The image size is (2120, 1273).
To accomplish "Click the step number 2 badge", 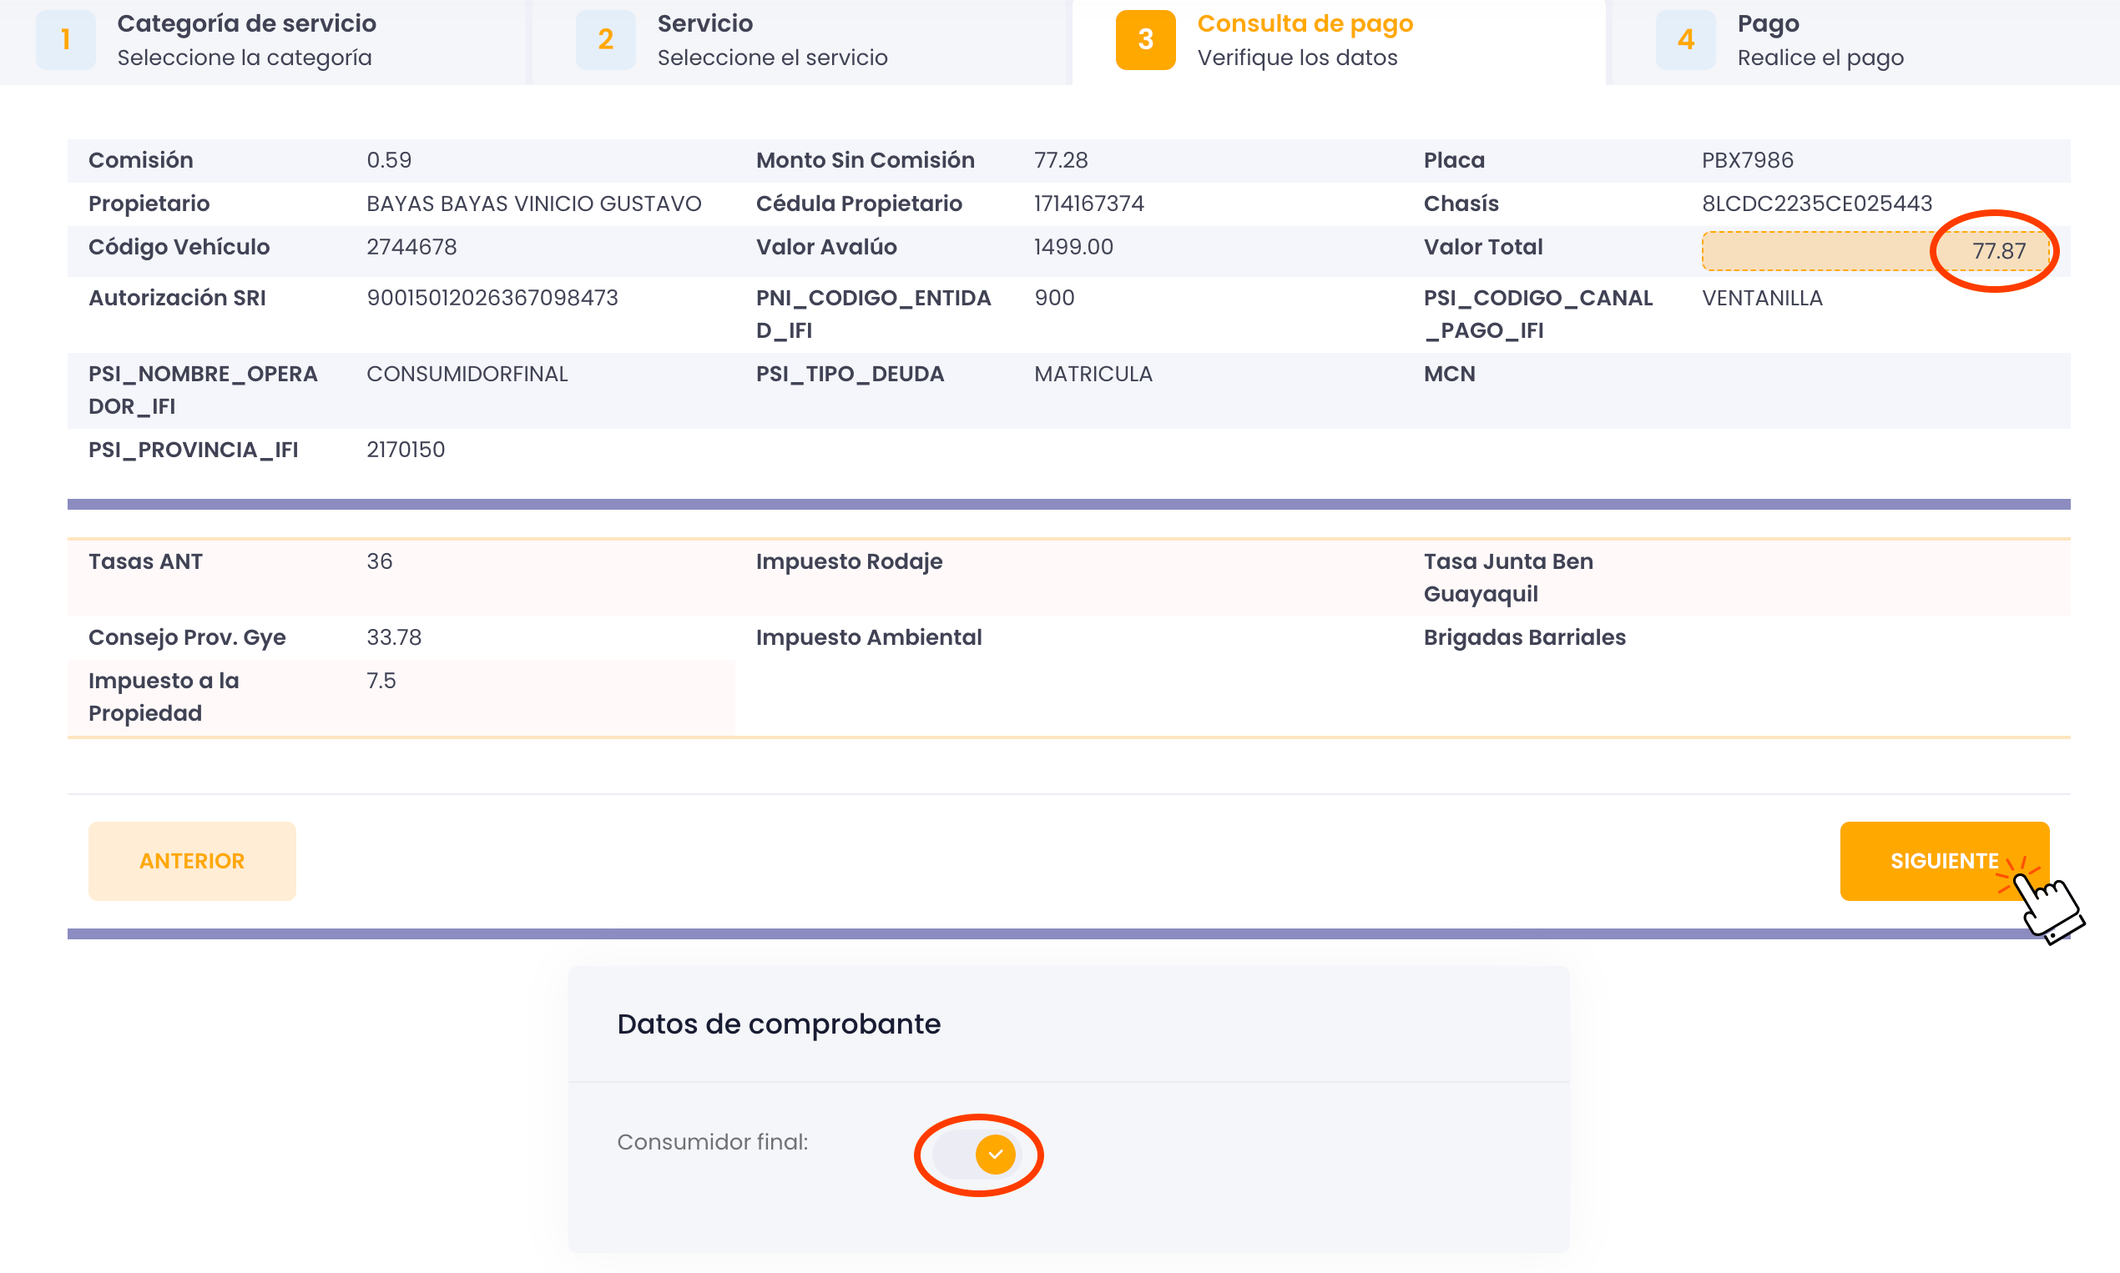I will pyautogui.click(x=605, y=39).
